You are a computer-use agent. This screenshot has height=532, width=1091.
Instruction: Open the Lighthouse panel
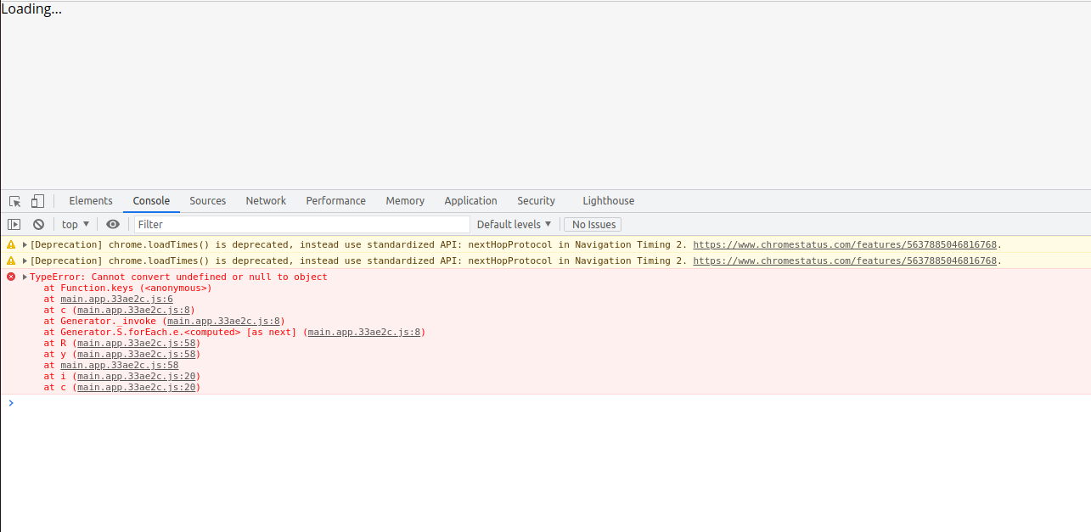pyautogui.click(x=608, y=200)
